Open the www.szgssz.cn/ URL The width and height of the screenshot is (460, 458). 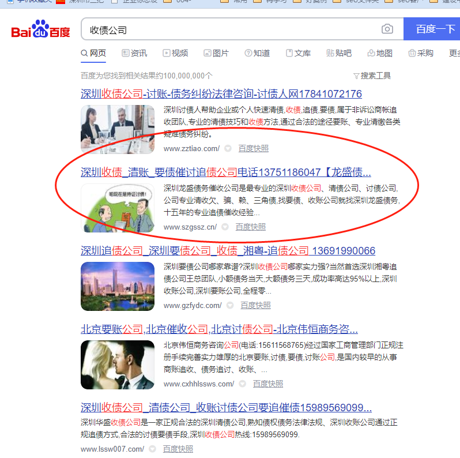tap(190, 227)
